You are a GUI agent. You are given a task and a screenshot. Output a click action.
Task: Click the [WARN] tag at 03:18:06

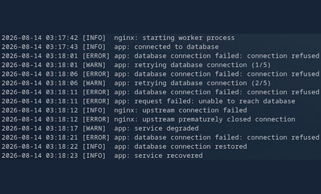tap(94, 83)
